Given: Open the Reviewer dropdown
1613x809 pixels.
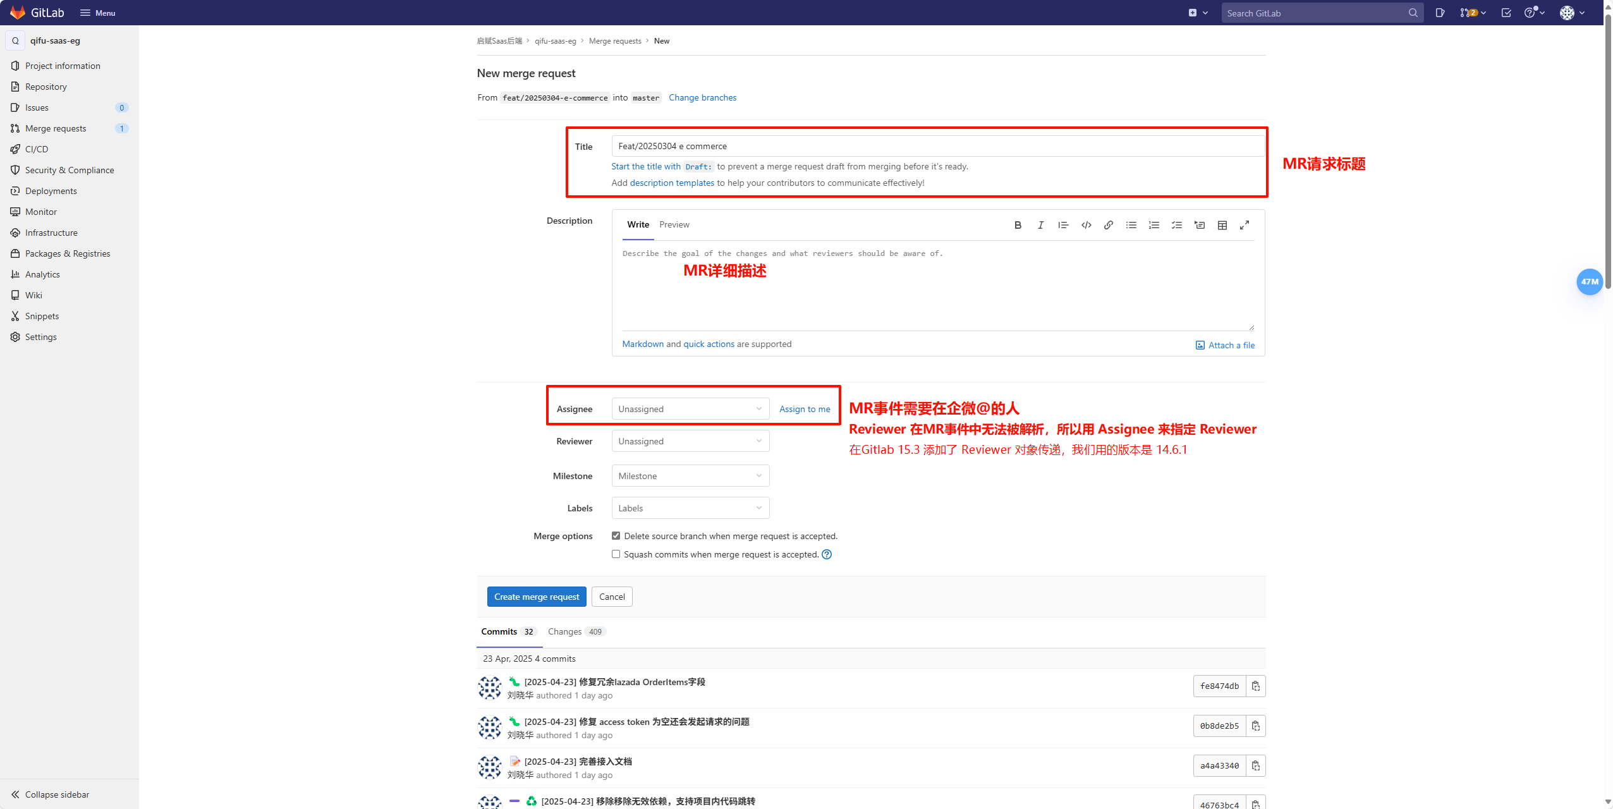Looking at the screenshot, I should coord(690,441).
